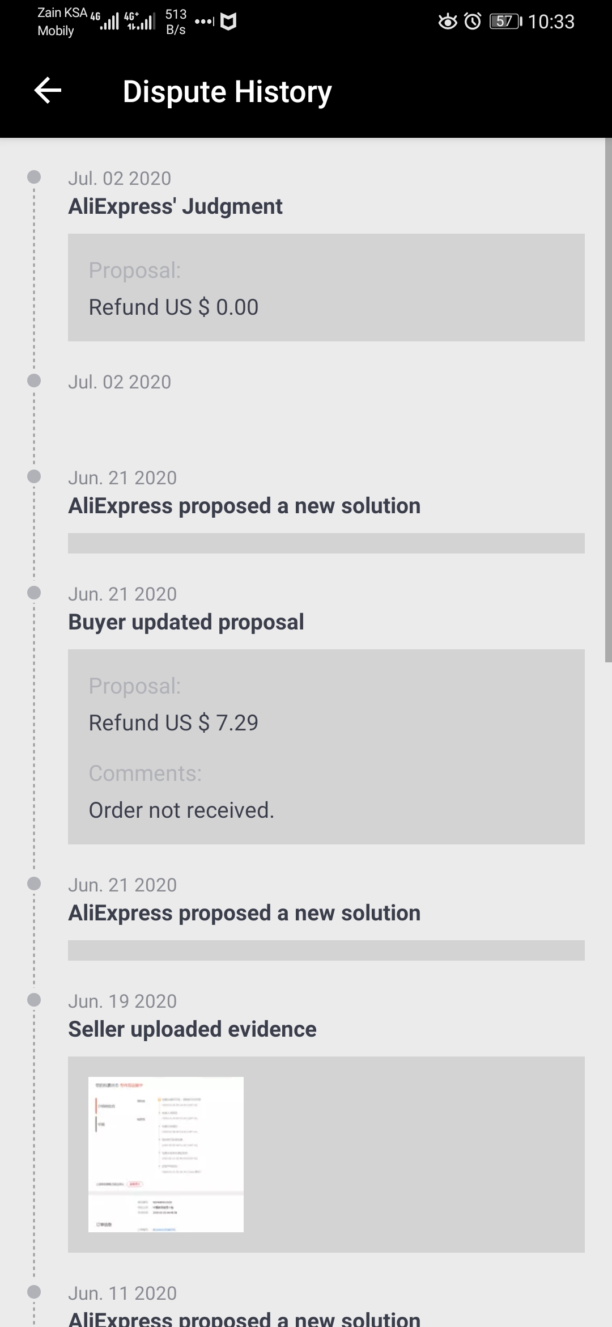
Task: Open Buyer updated proposal entry heading
Action: tap(186, 622)
